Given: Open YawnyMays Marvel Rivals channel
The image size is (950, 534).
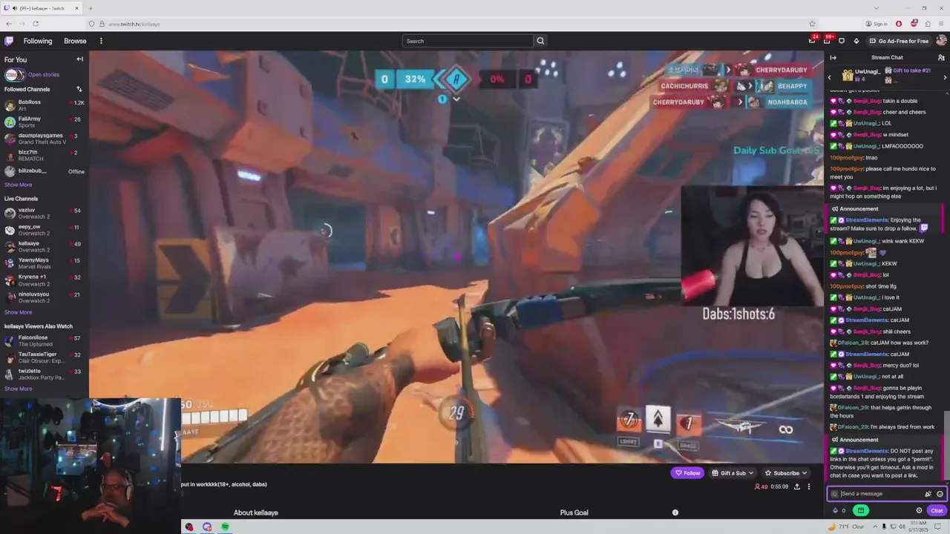Looking at the screenshot, I should (x=45, y=263).
